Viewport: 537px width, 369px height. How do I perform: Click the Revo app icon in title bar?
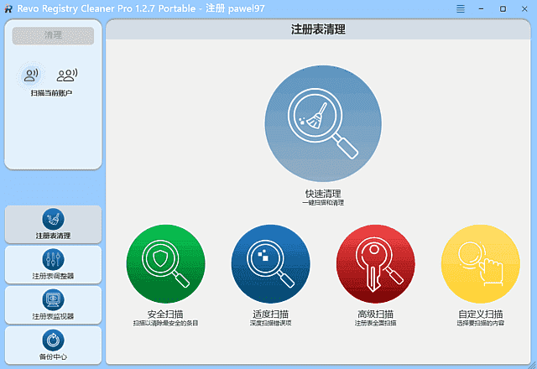(8, 9)
